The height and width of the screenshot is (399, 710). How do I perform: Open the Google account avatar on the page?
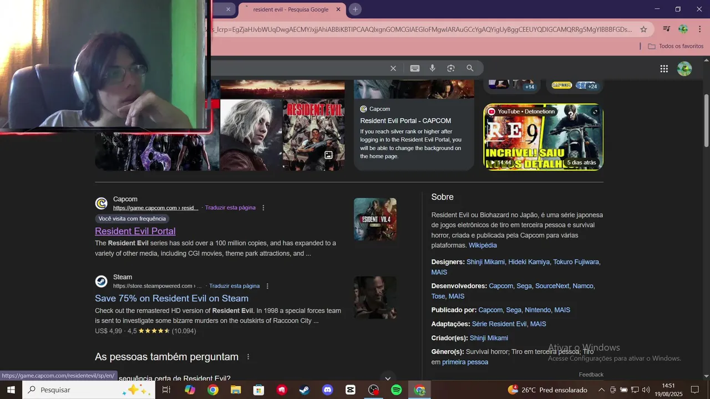coord(684,69)
